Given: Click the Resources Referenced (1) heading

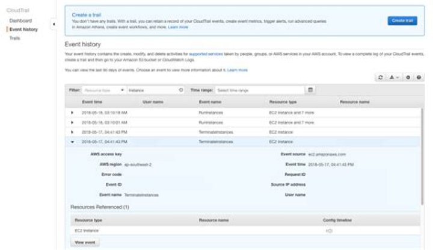Looking at the screenshot, I should click(x=100, y=207).
